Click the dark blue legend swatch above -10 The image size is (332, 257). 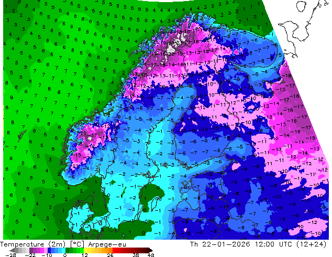(x=49, y=250)
